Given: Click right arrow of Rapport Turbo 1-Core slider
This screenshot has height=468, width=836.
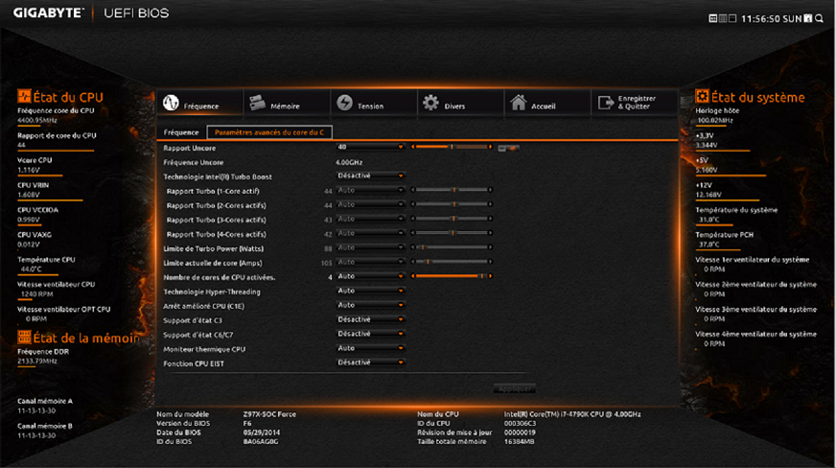Looking at the screenshot, I should coord(490,190).
